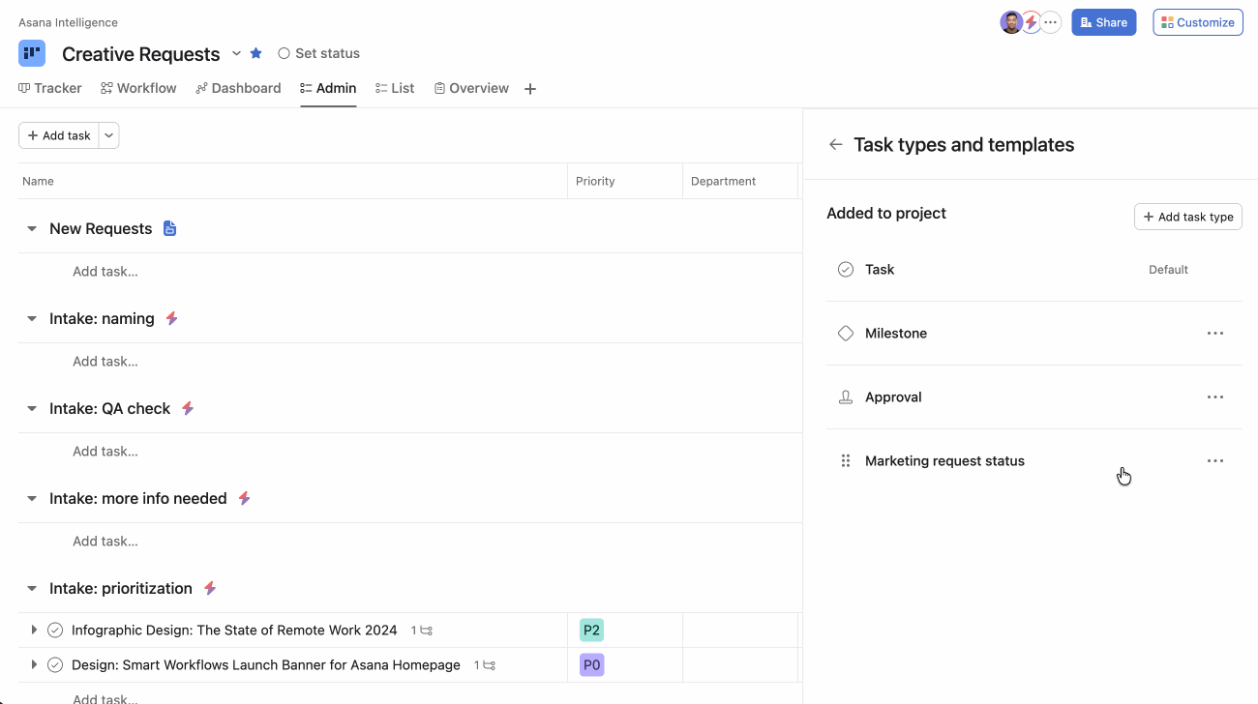Click the Share button

point(1103,22)
